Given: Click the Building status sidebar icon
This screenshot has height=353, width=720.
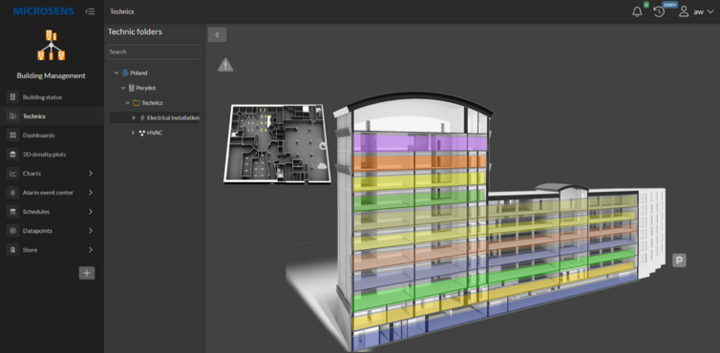Looking at the screenshot, I should [12, 97].
